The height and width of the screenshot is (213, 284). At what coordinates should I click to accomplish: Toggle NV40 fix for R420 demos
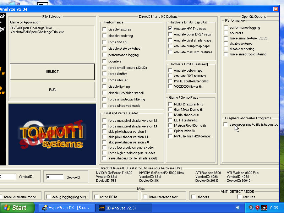pos(170,136)
